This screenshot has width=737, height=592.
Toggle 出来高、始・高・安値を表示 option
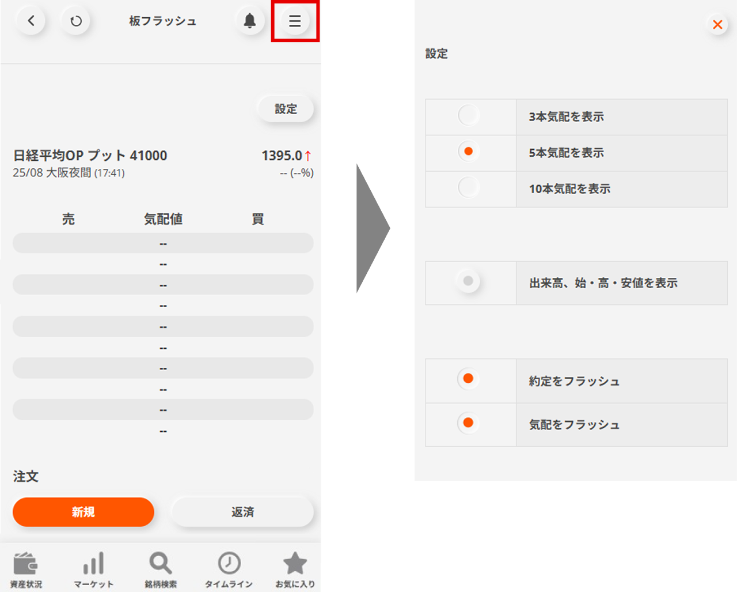coord(468,281)
